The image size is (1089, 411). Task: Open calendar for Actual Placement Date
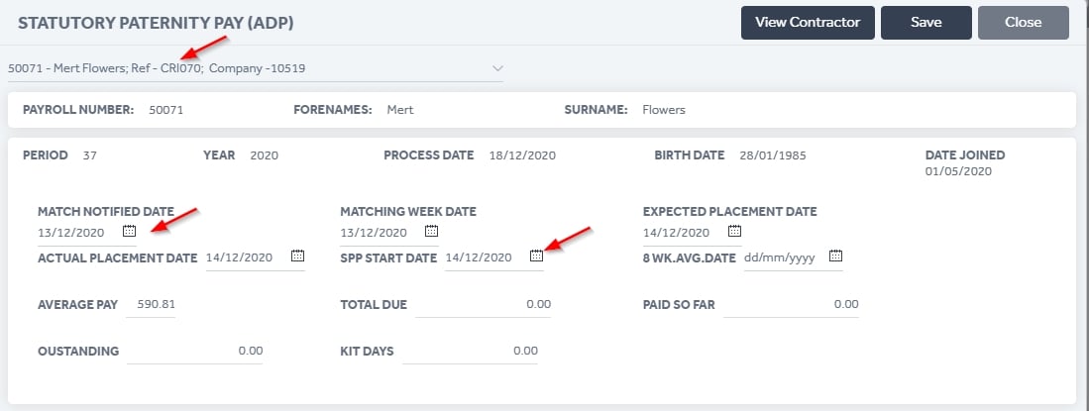297,257
